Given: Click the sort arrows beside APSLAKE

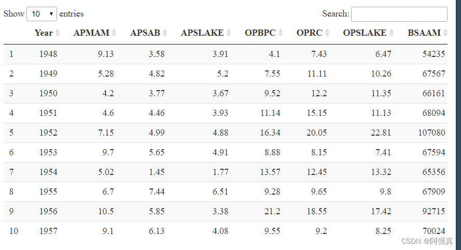Looking at the screenshot, I should click(229, 33).
